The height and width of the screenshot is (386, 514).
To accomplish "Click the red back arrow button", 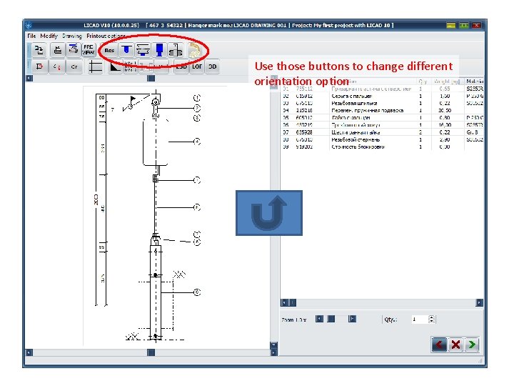I will click(x=439, y=345).
